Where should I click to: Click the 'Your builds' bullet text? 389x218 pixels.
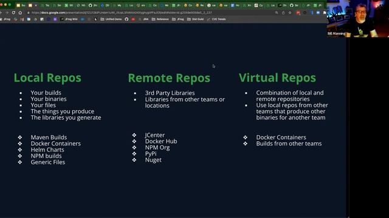click(46, 93)
